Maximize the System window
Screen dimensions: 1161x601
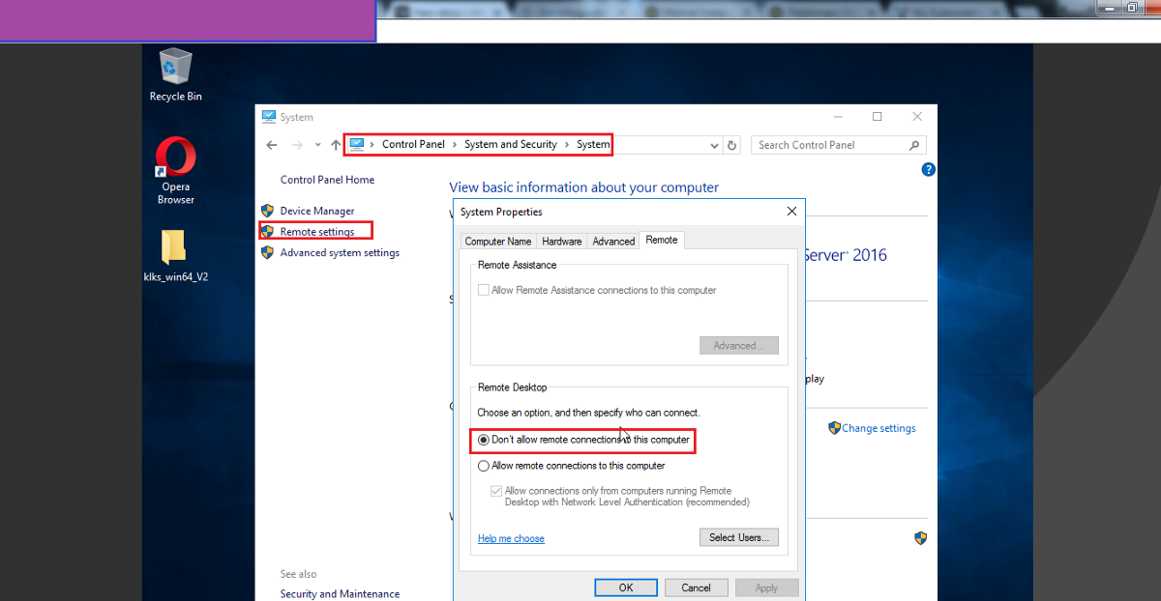(878, 117)
